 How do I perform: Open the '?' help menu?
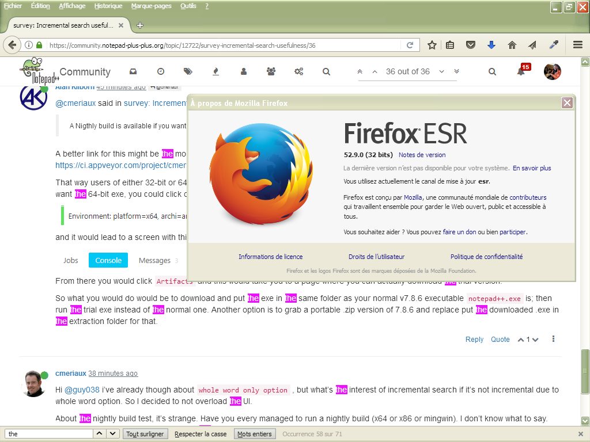pyautogui.click(x=207, y=6)
